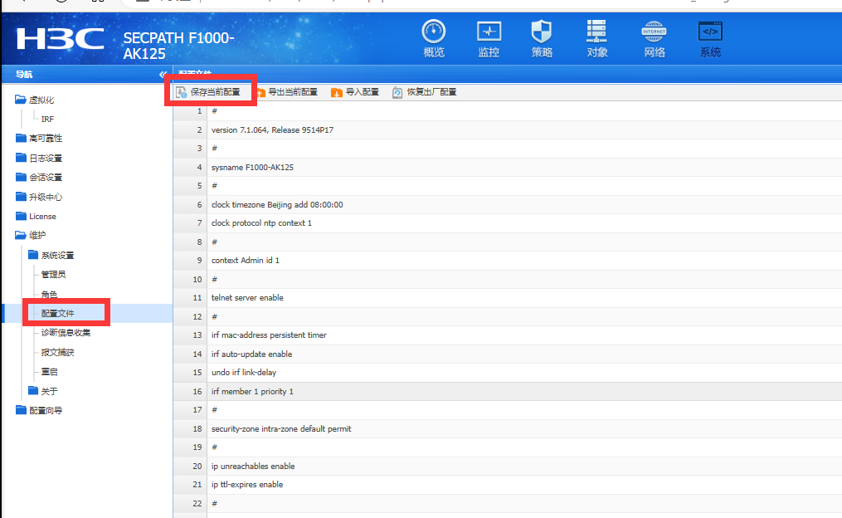Click the H3C logo
842x518 pixels.
tap(60, 39)
